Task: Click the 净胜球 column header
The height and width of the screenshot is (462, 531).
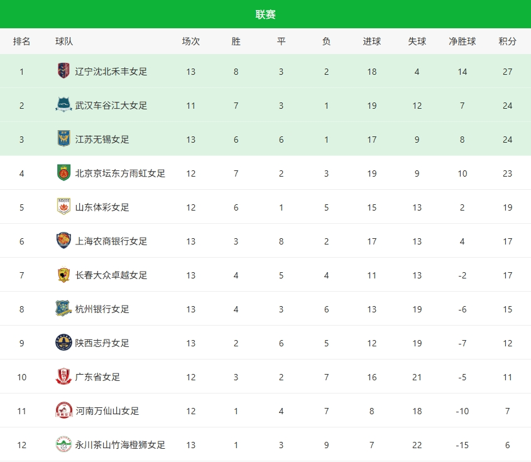Action: click(462, 41)
